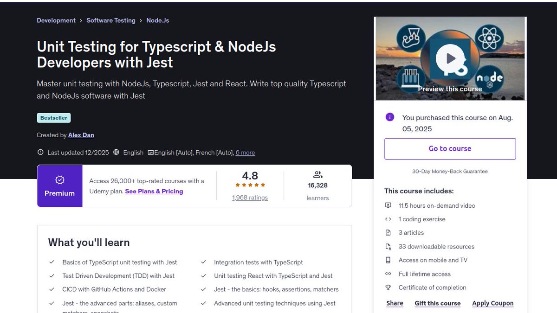The height and width of the screenshot is (313, 557).
Task: Click Share under course includes
Action: coord(395,303)
